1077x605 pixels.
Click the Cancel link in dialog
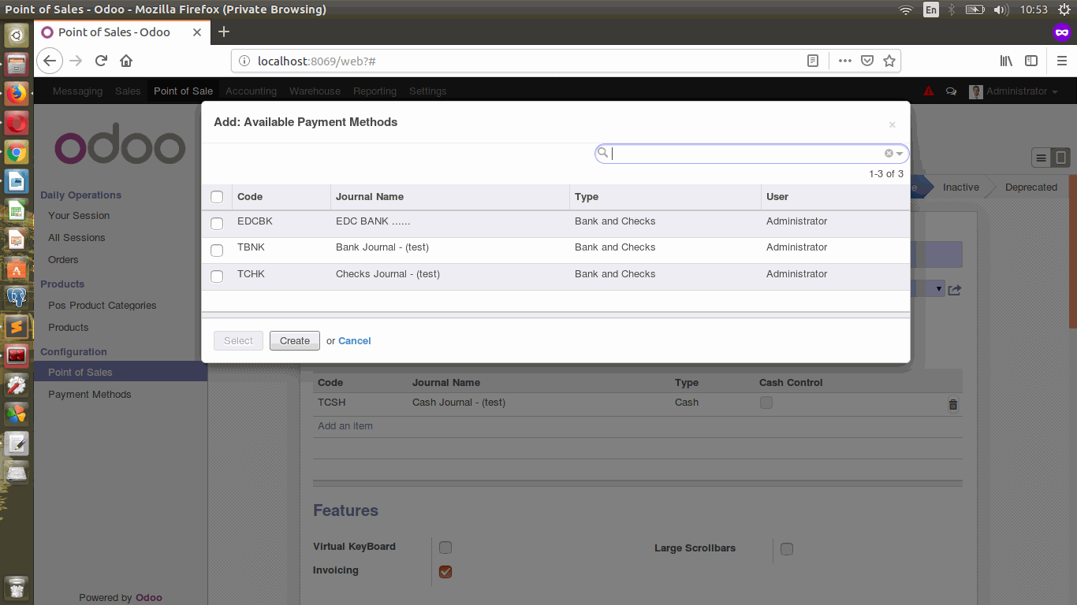[x=354, y=341]
